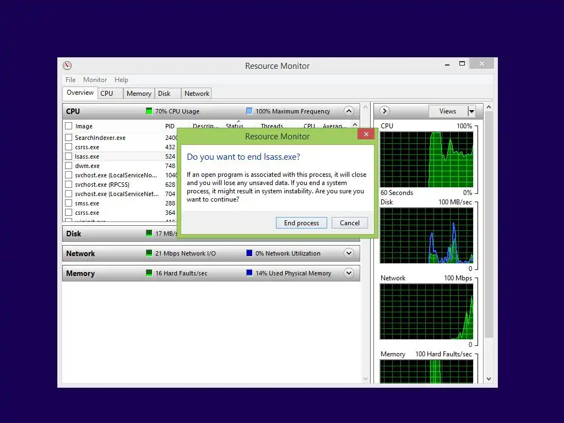Select the lsass.exe process row

[120, 156]
